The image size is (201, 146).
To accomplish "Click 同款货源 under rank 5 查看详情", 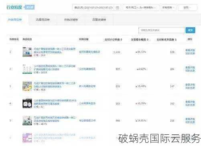I will point(190,122).
